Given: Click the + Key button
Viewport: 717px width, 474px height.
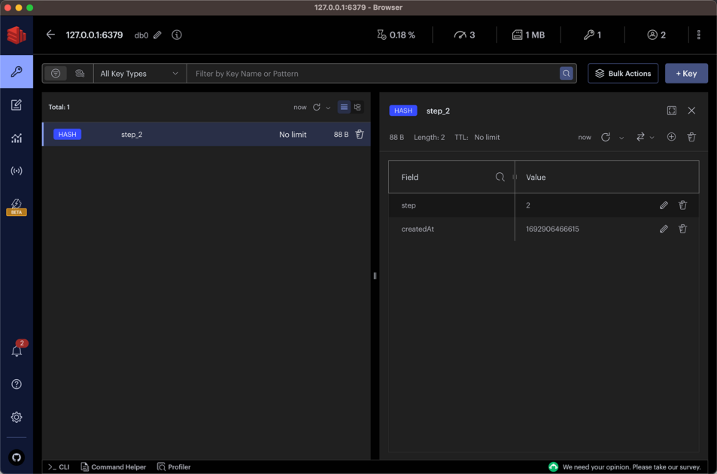Looking at the screenshot, I should [x=686, y=73].
